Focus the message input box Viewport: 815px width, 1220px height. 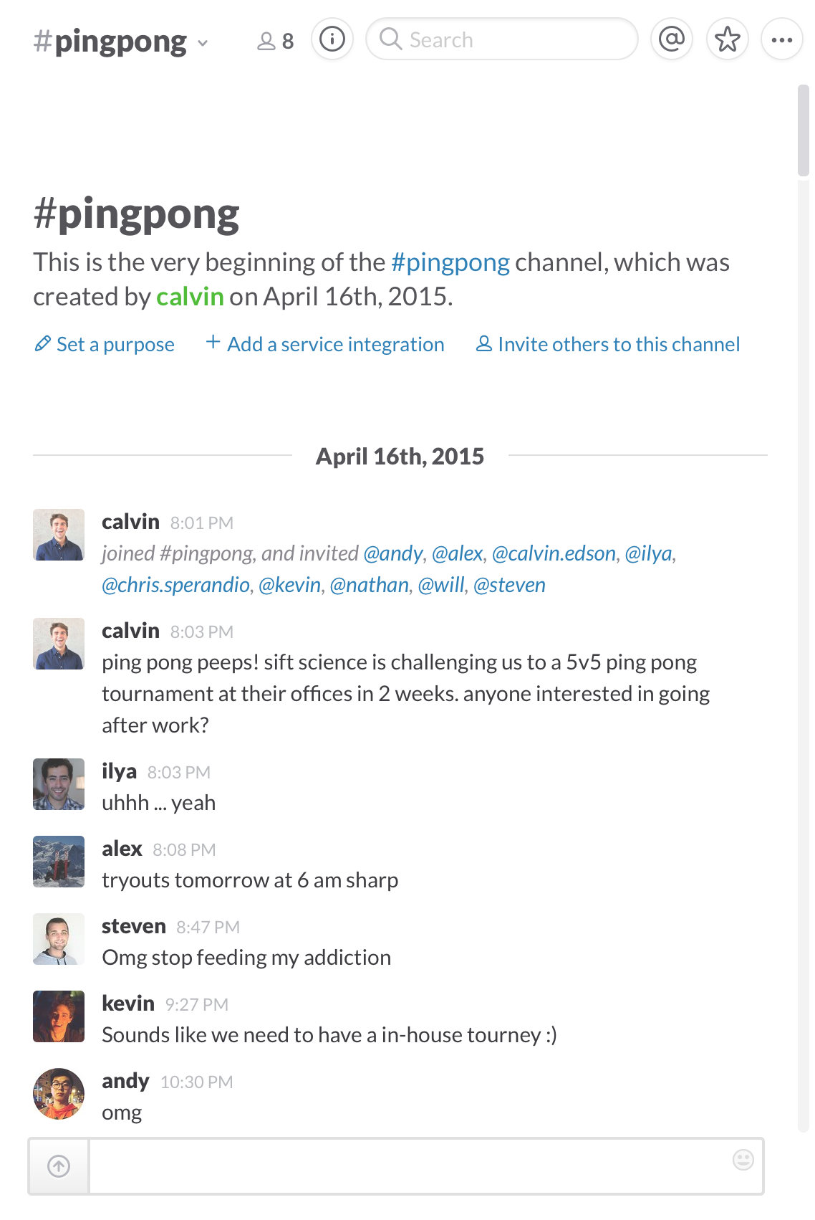408,1166
